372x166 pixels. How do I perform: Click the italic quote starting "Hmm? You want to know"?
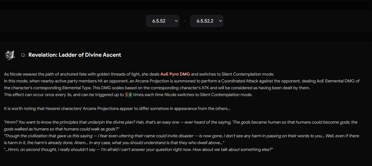(x=103, y=122)
